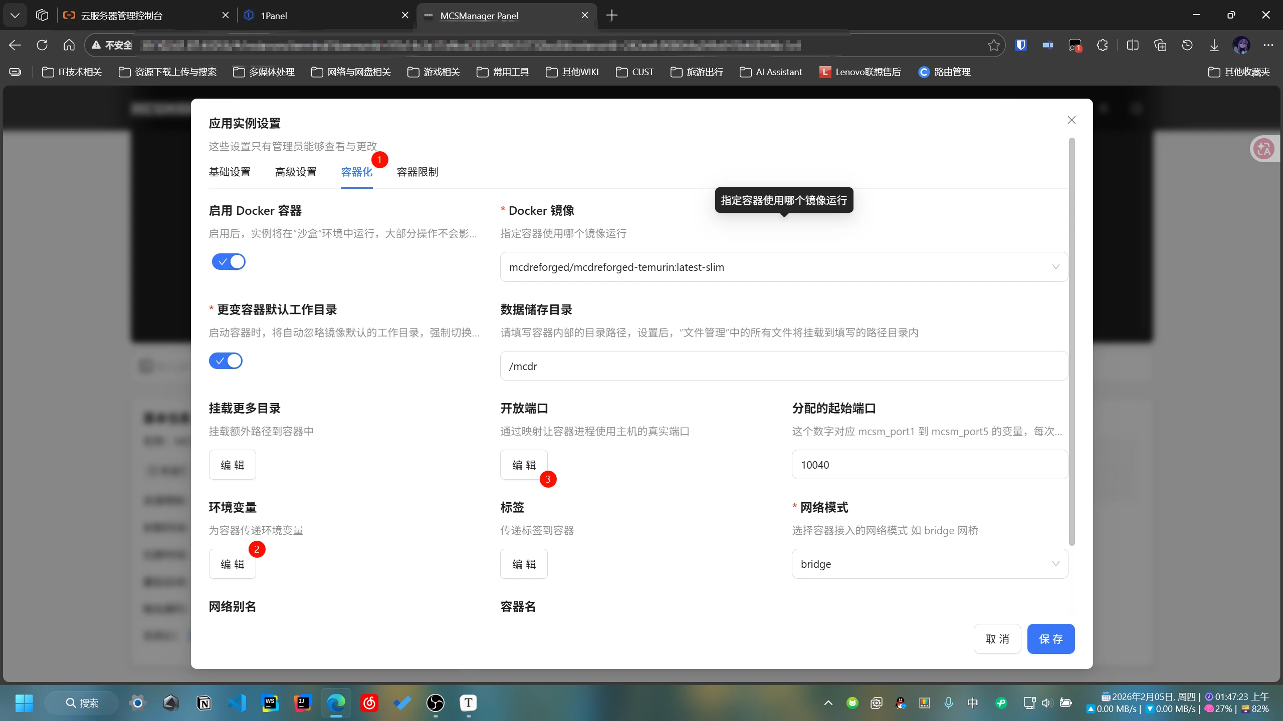Image resolution: width=1283 pixels, height=721 pixels.
Task: Open the browser home page
Action: pyautogui.click(x=69, y=45)
